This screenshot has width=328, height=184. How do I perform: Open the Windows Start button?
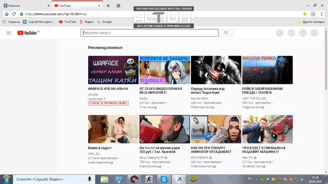6,179
